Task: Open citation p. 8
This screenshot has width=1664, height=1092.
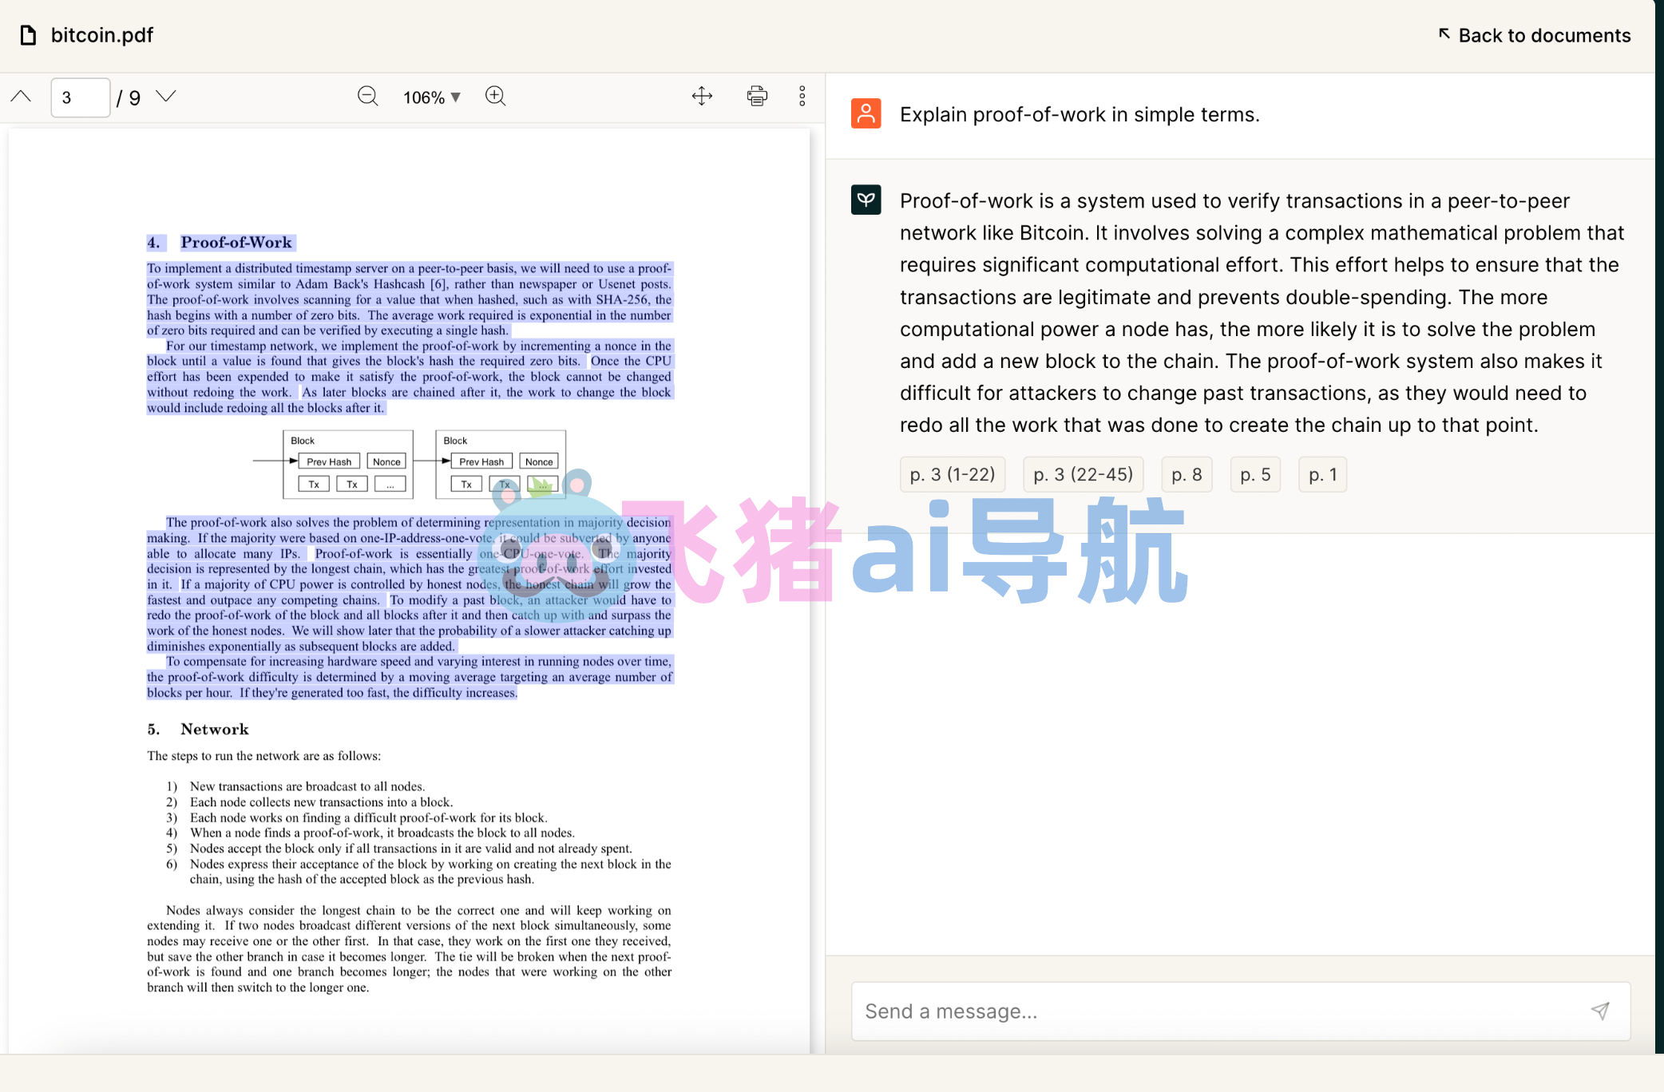Action: 1187,474
